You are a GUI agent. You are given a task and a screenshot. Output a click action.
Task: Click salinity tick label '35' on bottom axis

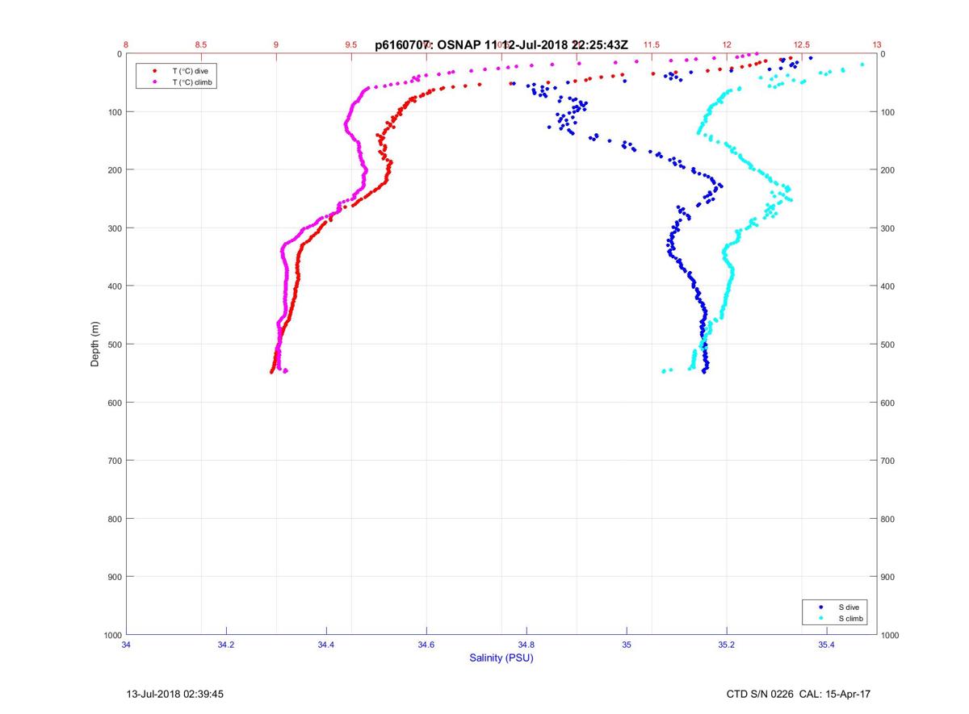click(x=627, y=645)
